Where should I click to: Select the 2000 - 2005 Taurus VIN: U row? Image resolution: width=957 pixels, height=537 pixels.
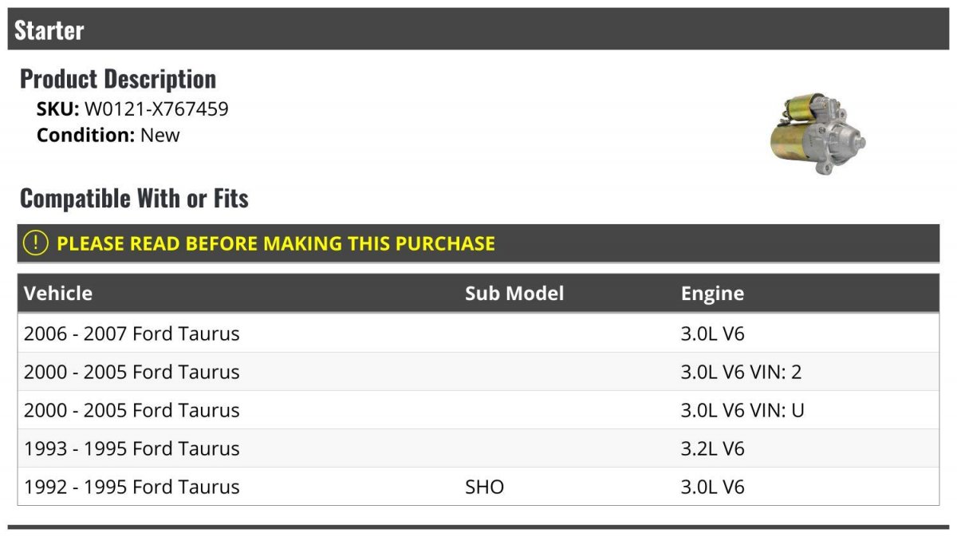(x=478, y=410)
